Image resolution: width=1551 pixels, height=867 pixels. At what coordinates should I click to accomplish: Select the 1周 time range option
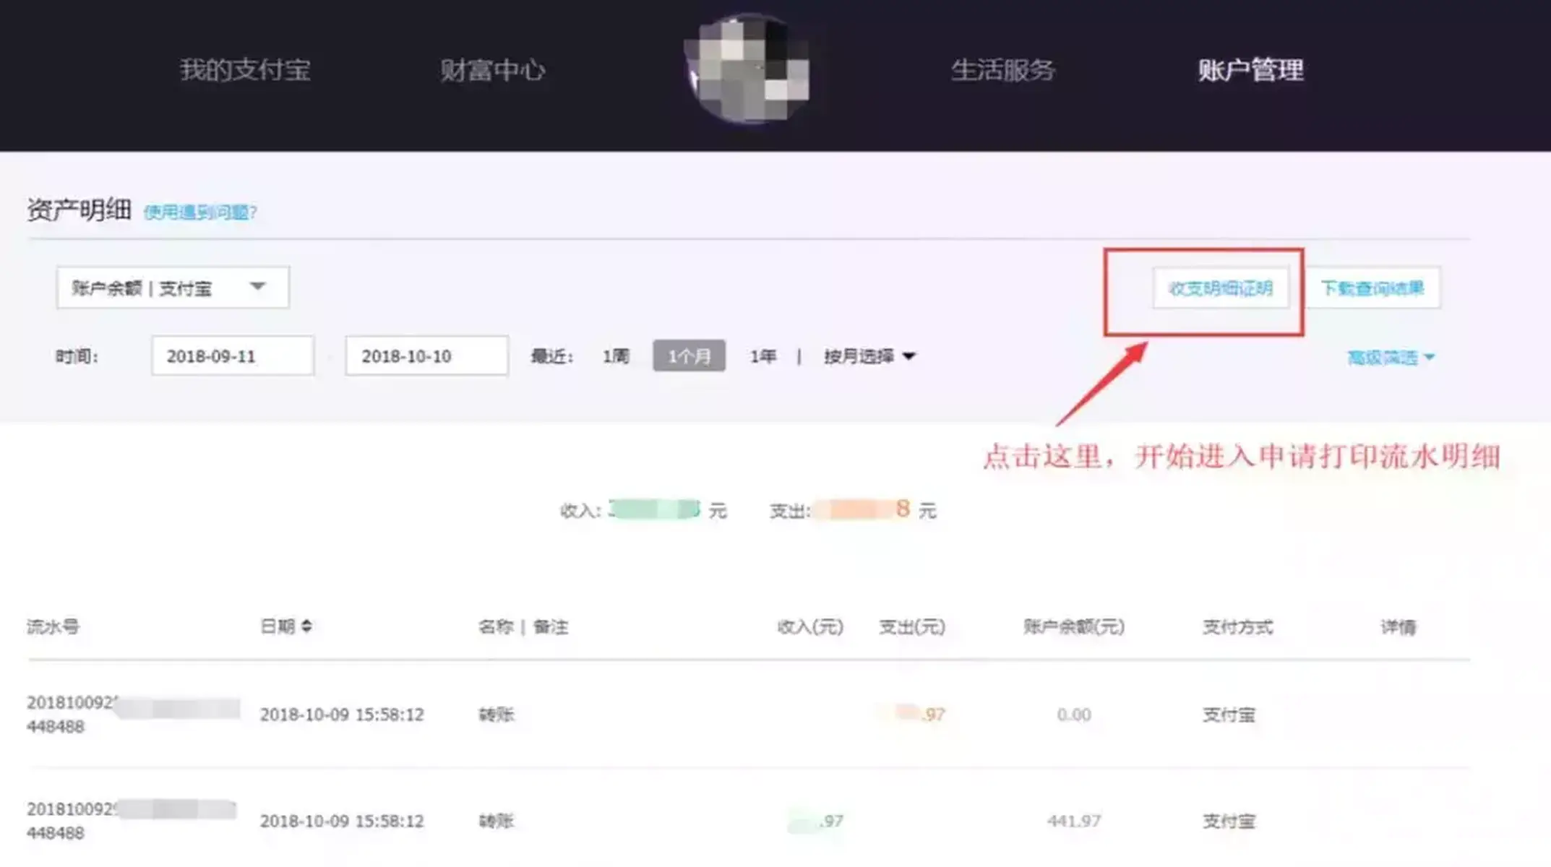(615, 355)
